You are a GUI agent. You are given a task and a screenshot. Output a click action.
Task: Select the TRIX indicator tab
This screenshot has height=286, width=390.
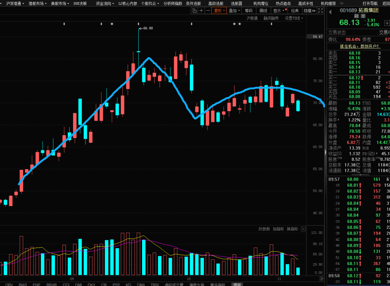coord(155,284)
